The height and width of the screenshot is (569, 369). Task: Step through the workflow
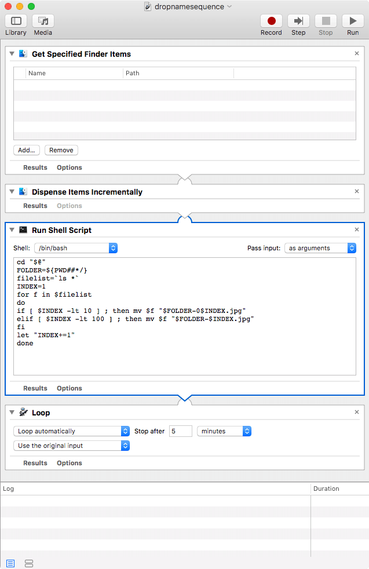[x=298, y=21]
